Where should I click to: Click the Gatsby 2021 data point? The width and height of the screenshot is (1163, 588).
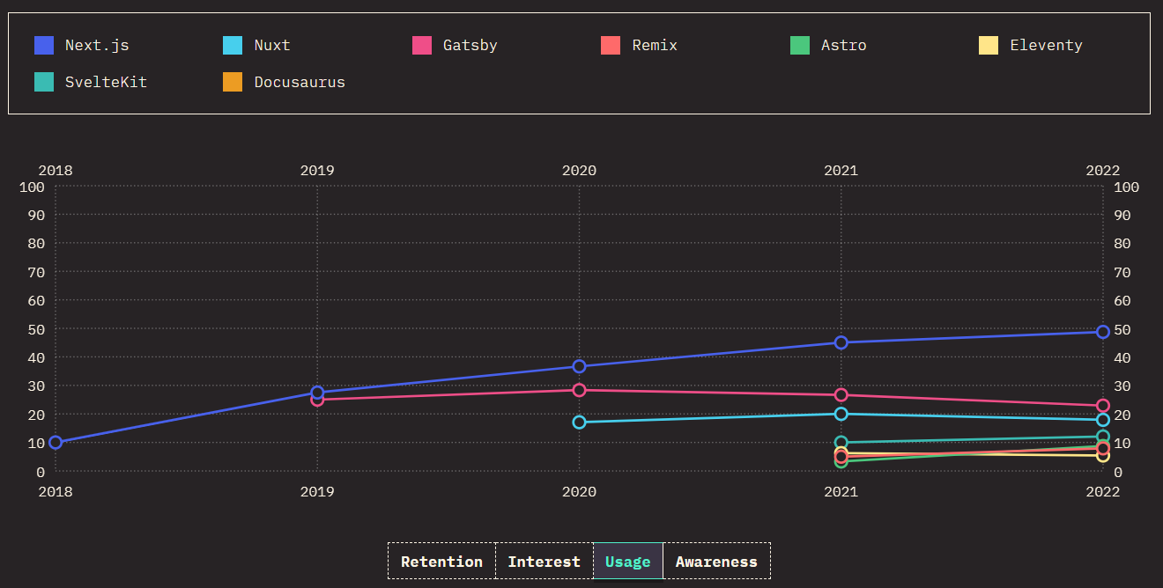tap(841, 395)
